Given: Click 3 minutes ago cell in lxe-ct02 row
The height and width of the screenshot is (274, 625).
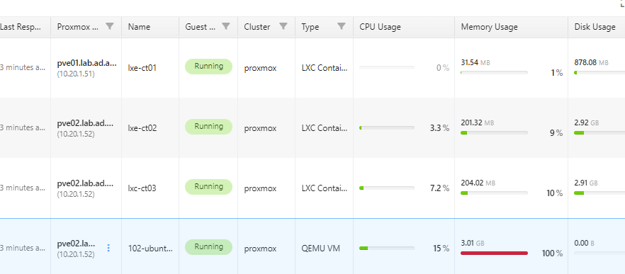Looking at the screenshot, I should [23, 128].
